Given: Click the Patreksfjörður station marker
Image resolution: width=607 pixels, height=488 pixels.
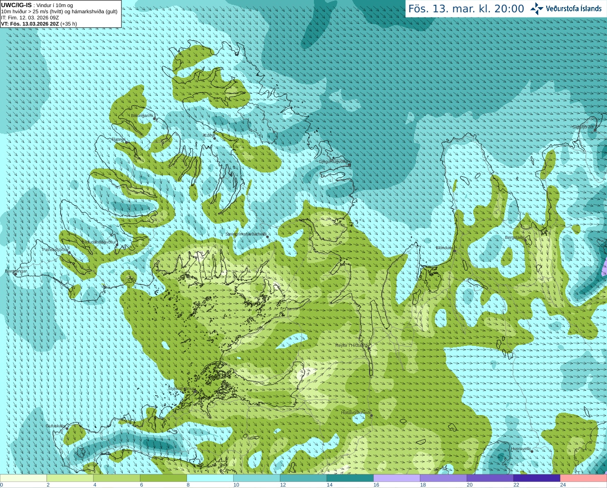Looking at the screenshot, I should coord(69,252).
